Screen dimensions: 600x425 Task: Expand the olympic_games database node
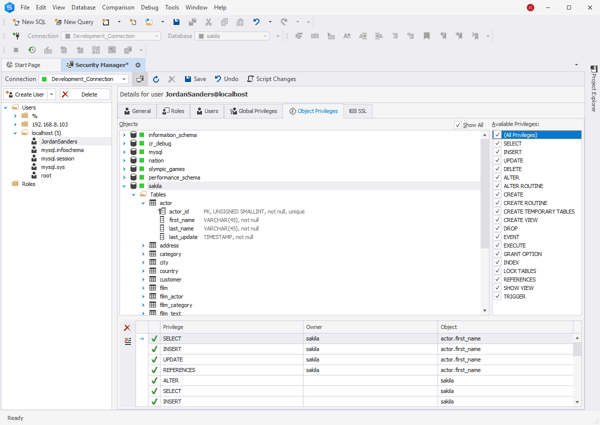click(124, 169)
